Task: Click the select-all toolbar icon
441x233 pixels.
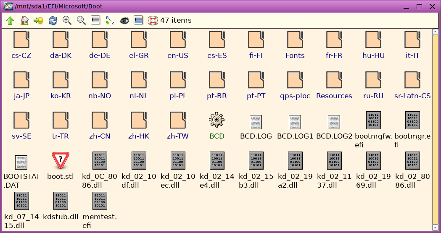Action: pyautogui.click(x=138, y=20)
